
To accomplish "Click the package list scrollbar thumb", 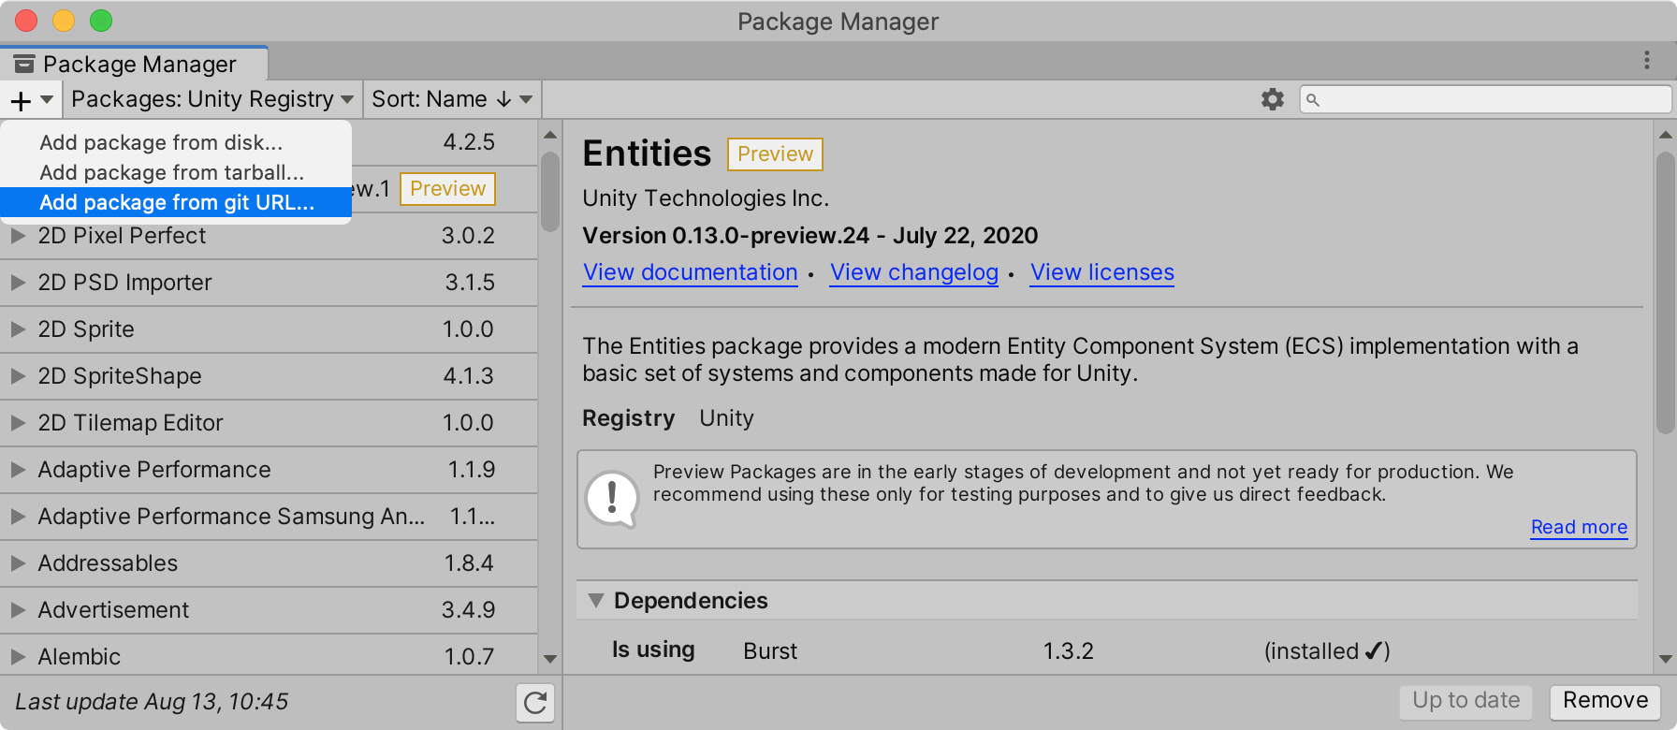I will 550,192.
